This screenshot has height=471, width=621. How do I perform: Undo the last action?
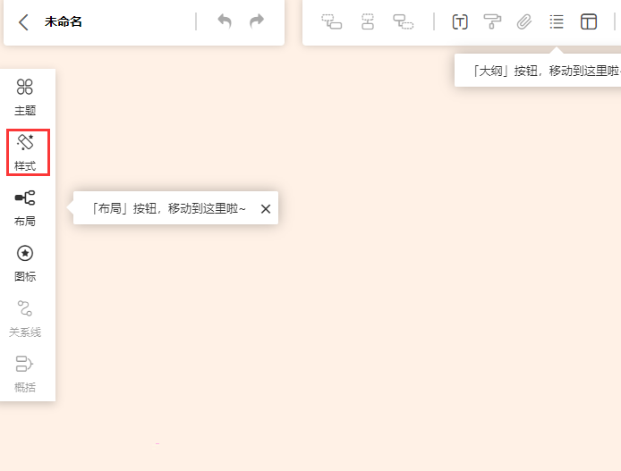click(225, 21)
